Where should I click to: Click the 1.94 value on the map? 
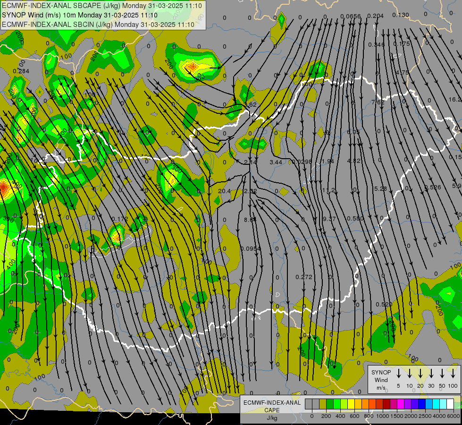pos(328,161)
